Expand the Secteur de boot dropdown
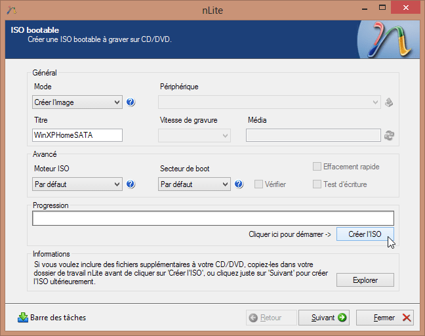This screenshot has width=425, height=336. coord(194,184)
